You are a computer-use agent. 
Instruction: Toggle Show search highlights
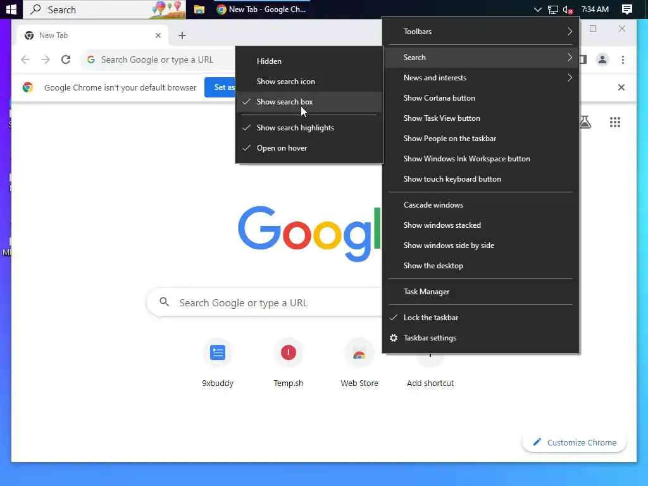point(309,128)
